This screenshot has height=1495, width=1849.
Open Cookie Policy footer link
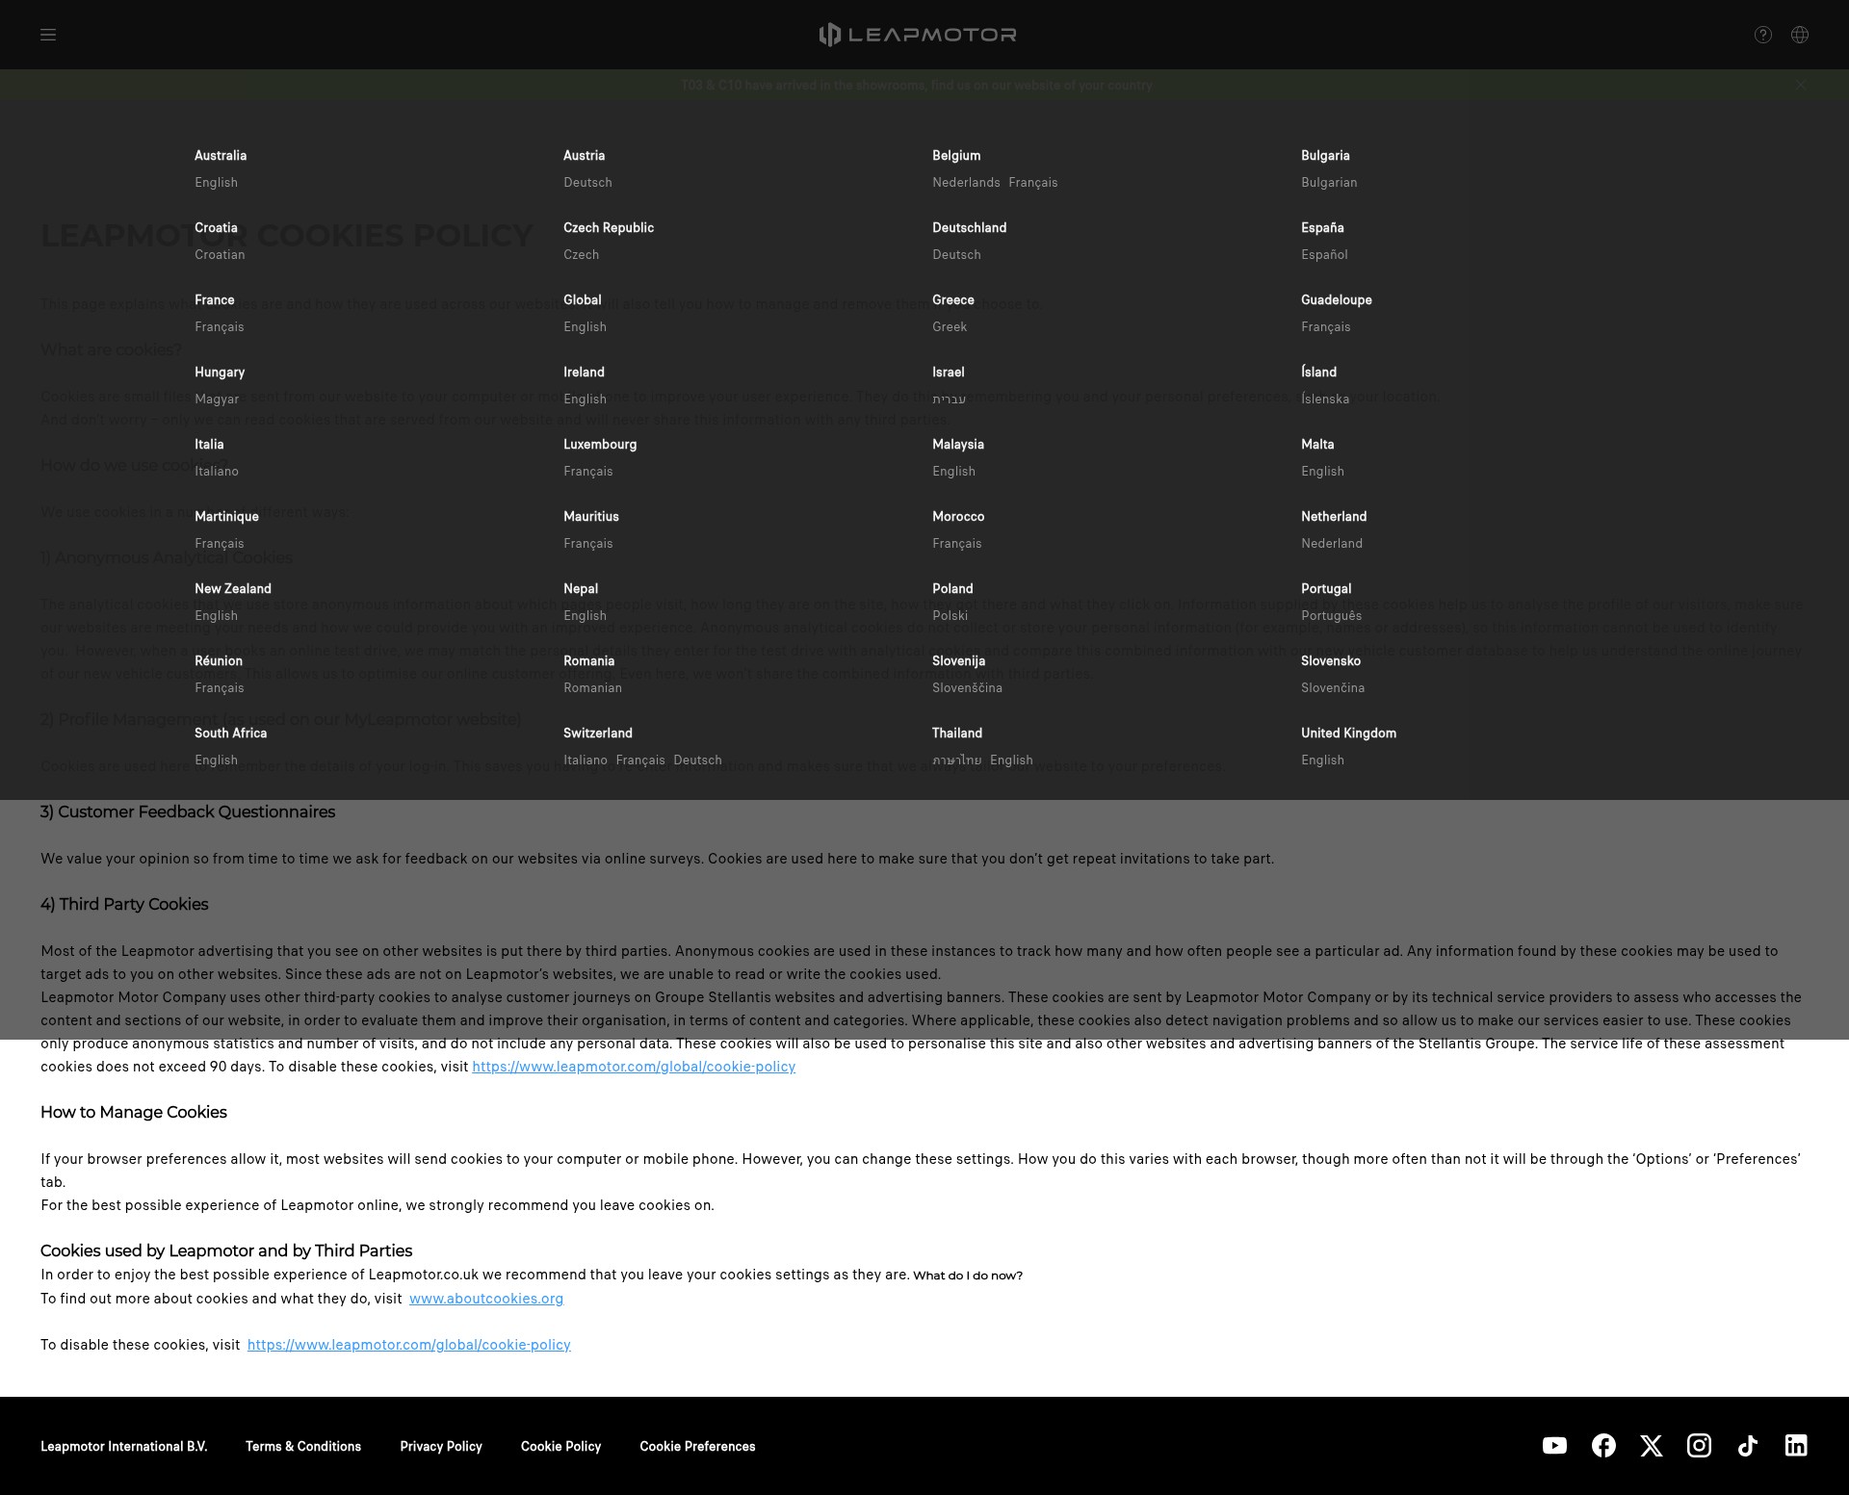click(560, 1446)
